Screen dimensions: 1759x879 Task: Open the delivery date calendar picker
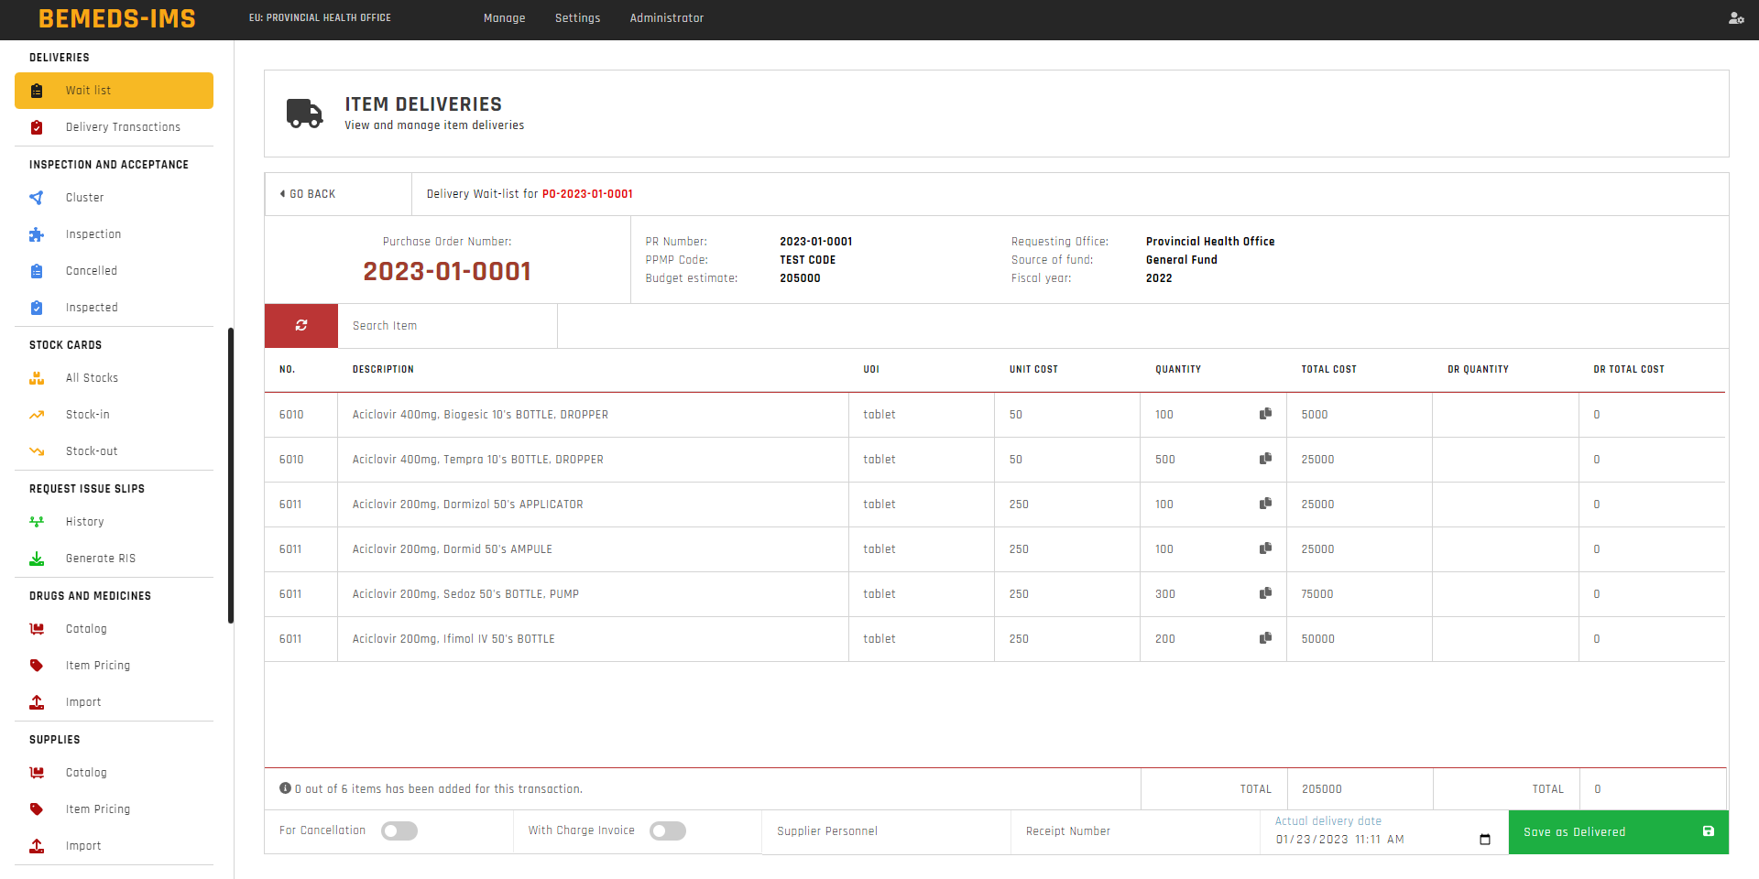1484,840
